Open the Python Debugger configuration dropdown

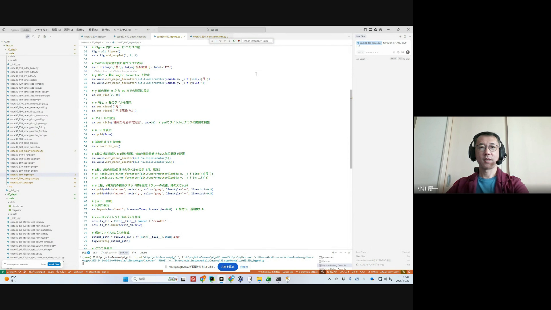click(x=256, y=41)
